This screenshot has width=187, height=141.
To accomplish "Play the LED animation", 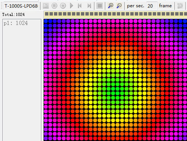I will (72, 6).
